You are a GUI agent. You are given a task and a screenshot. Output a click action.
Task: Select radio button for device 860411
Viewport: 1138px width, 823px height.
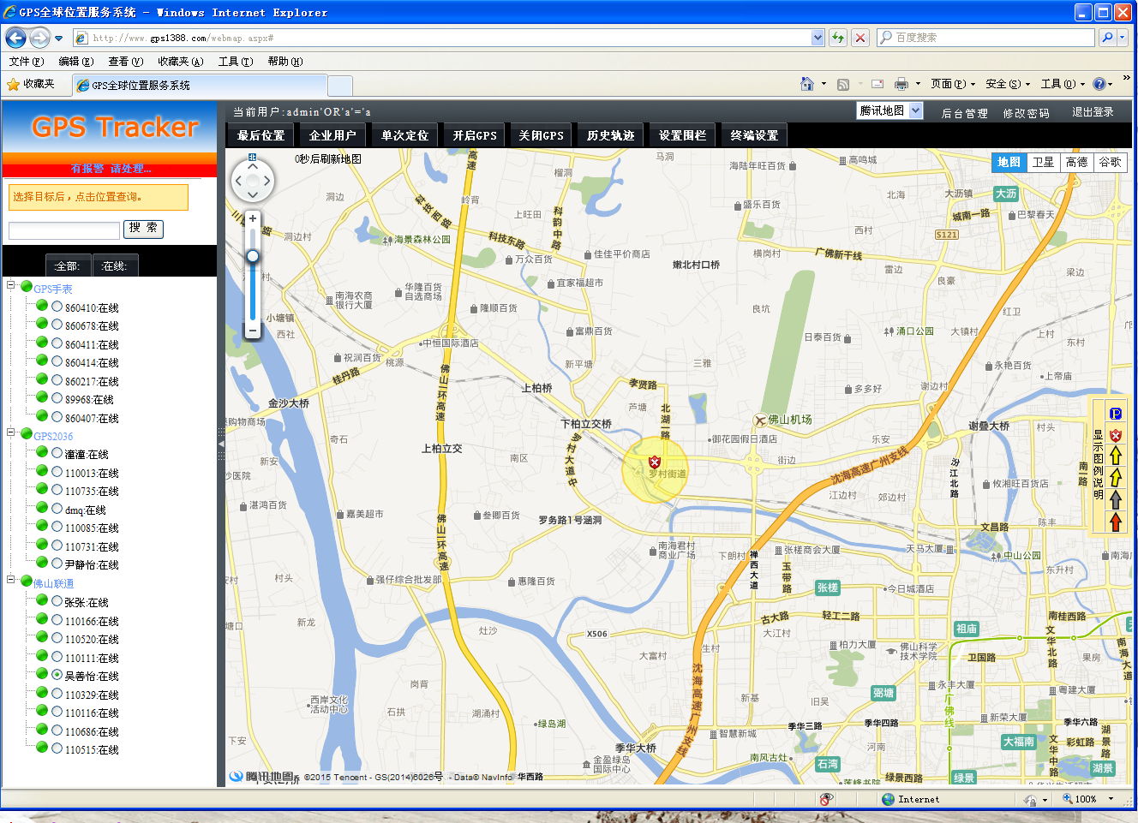tap(57, 343)
